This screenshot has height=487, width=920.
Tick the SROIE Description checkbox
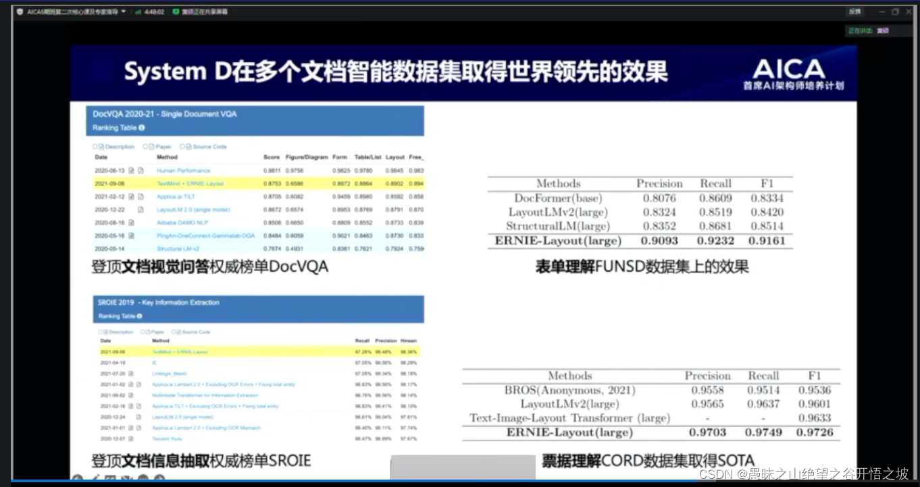click(x=100, y=332)
